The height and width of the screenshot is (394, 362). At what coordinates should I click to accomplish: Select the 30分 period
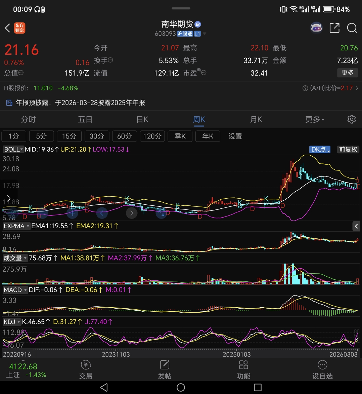pos(97,136)
